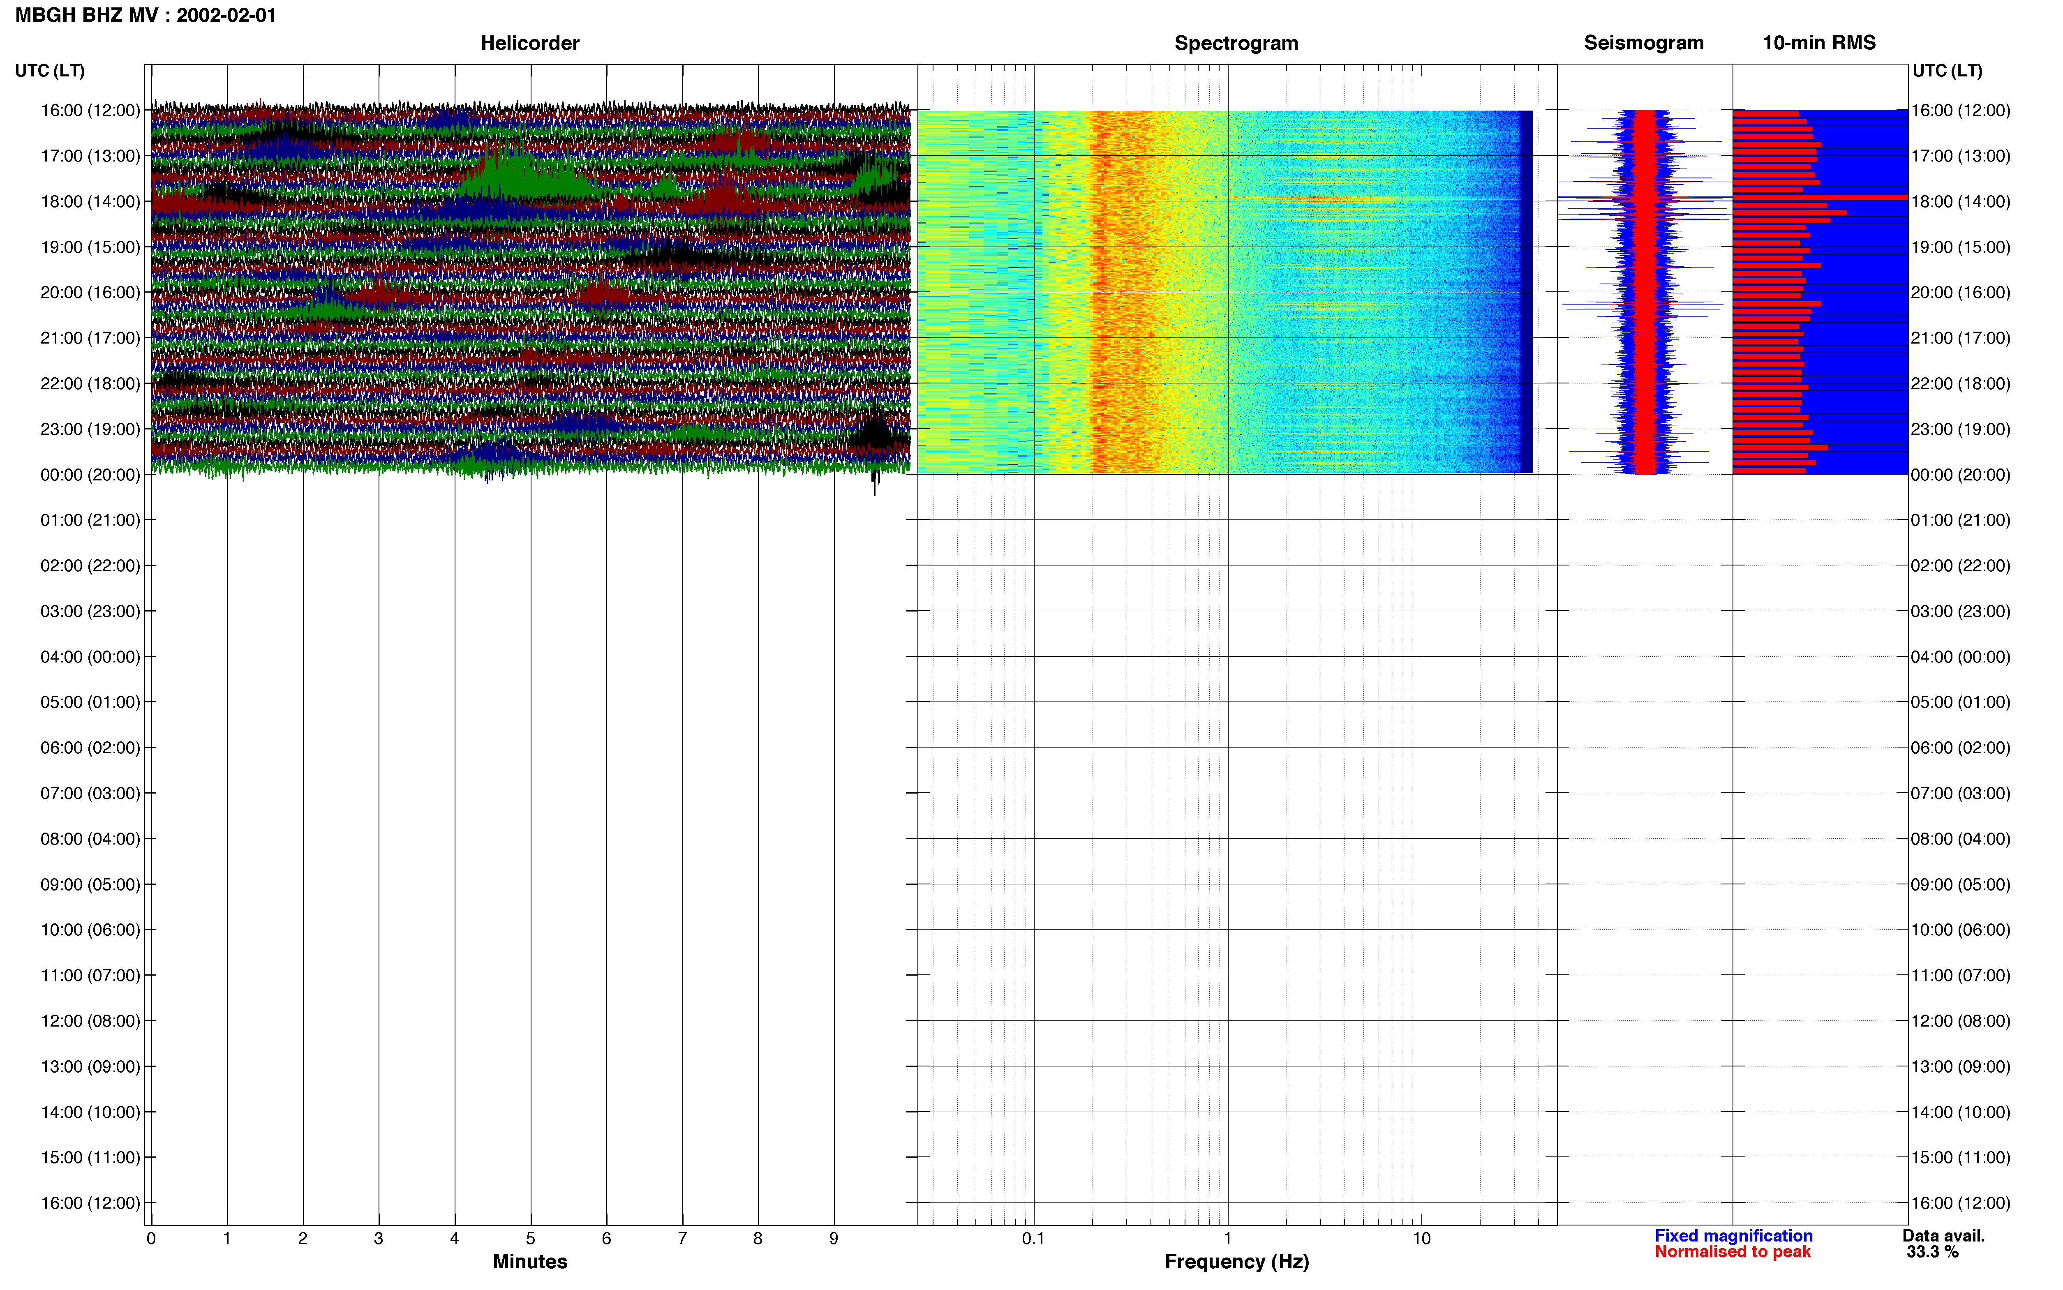Click '08:00 (04:00)' on the RMS panel's time axis
Image resolution: width=2063 pixels, height=1290 pixels.
[1961, 839]
